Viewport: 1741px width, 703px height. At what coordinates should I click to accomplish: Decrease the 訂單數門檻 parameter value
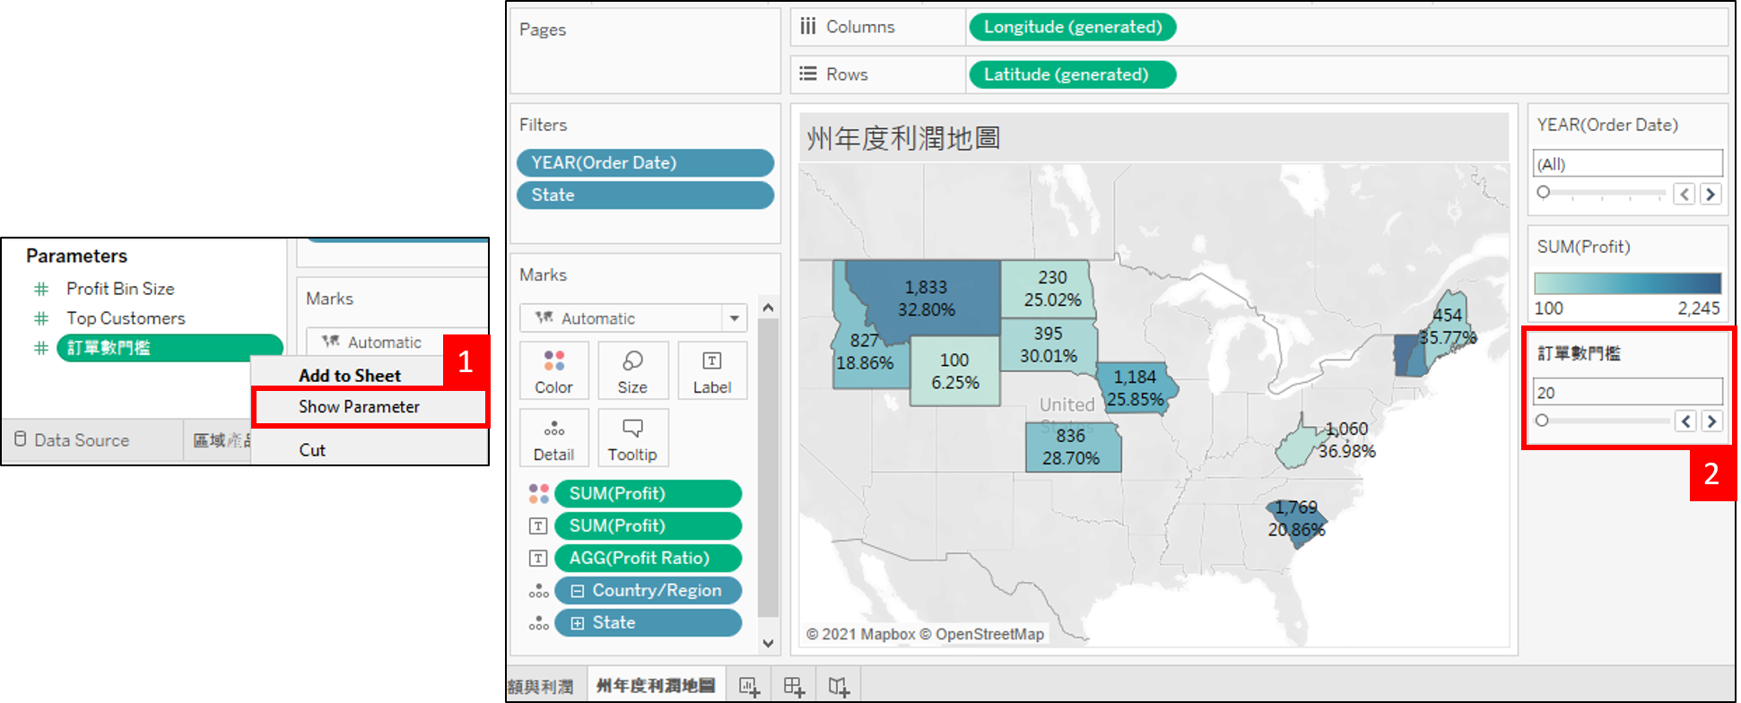[1686, 421]
